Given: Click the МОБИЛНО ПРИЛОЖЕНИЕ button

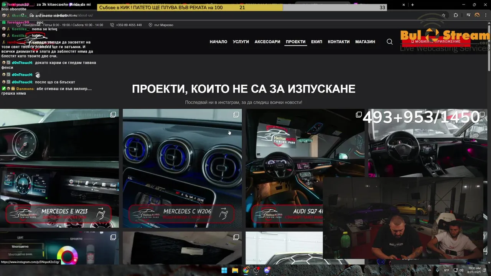Looking at the screenshot, I should coord(436,41).
